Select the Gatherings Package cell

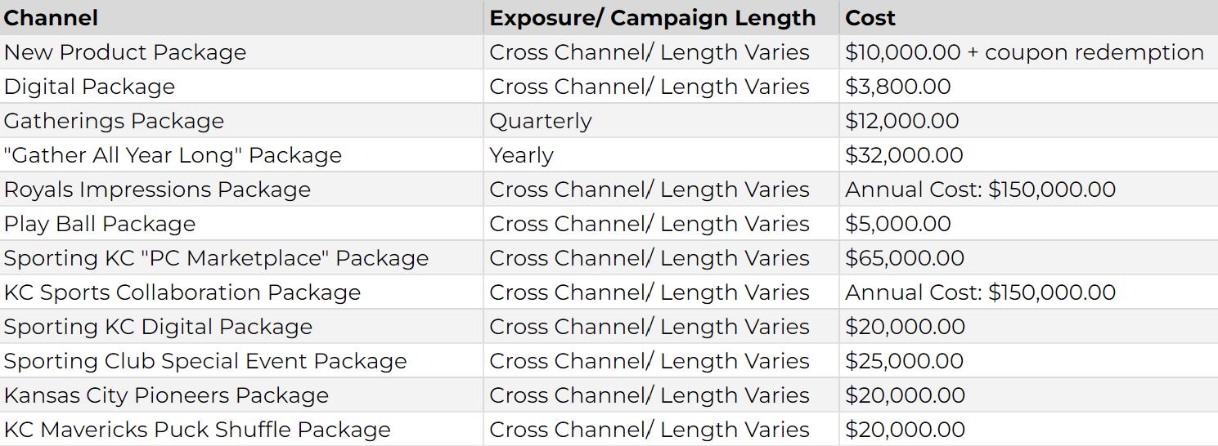tap(114, 121)
